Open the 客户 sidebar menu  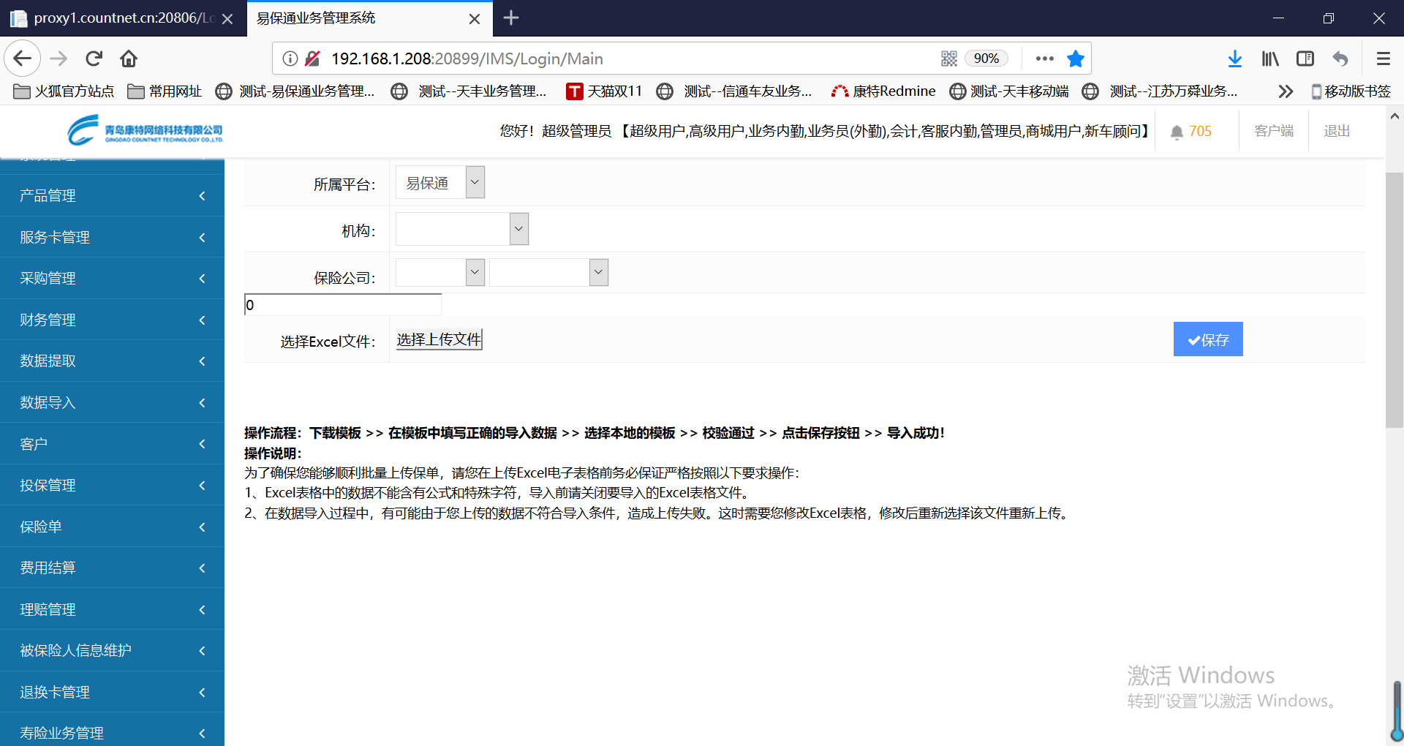pos(112,444)
